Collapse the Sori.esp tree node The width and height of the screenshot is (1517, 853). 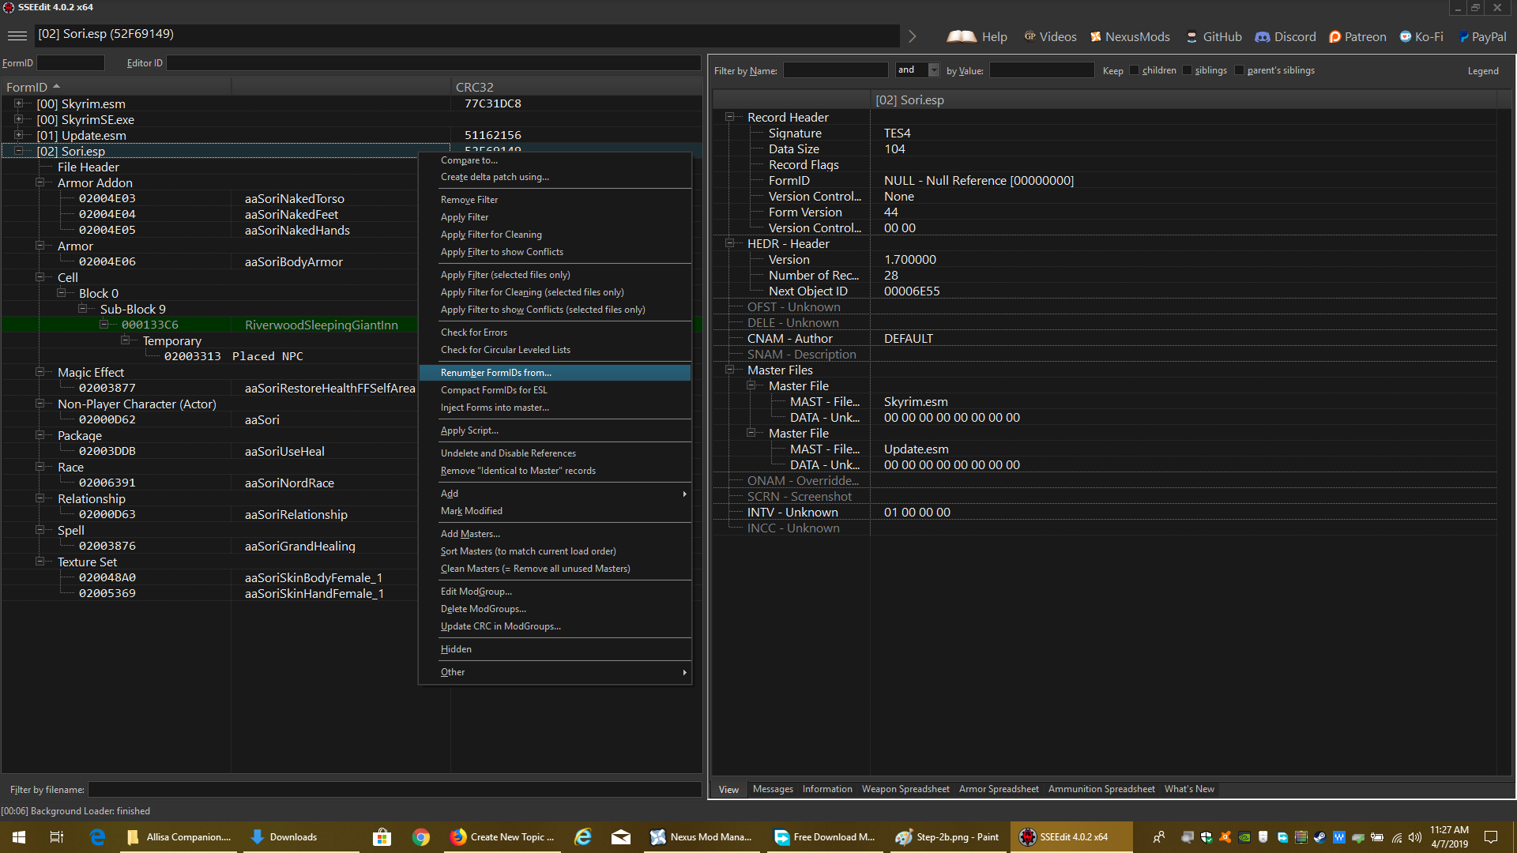coord(18,151)
